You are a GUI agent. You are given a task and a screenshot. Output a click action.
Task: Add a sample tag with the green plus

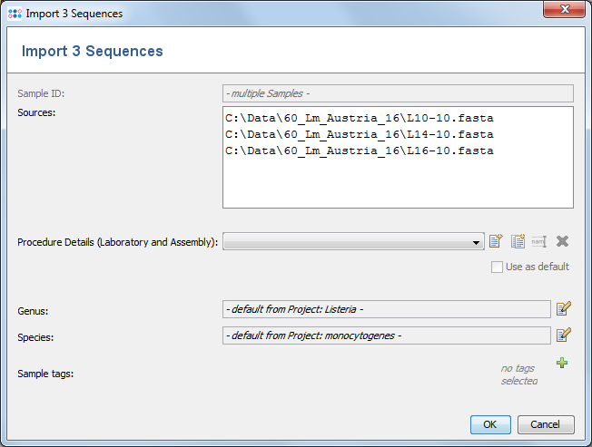pos(562,364)
